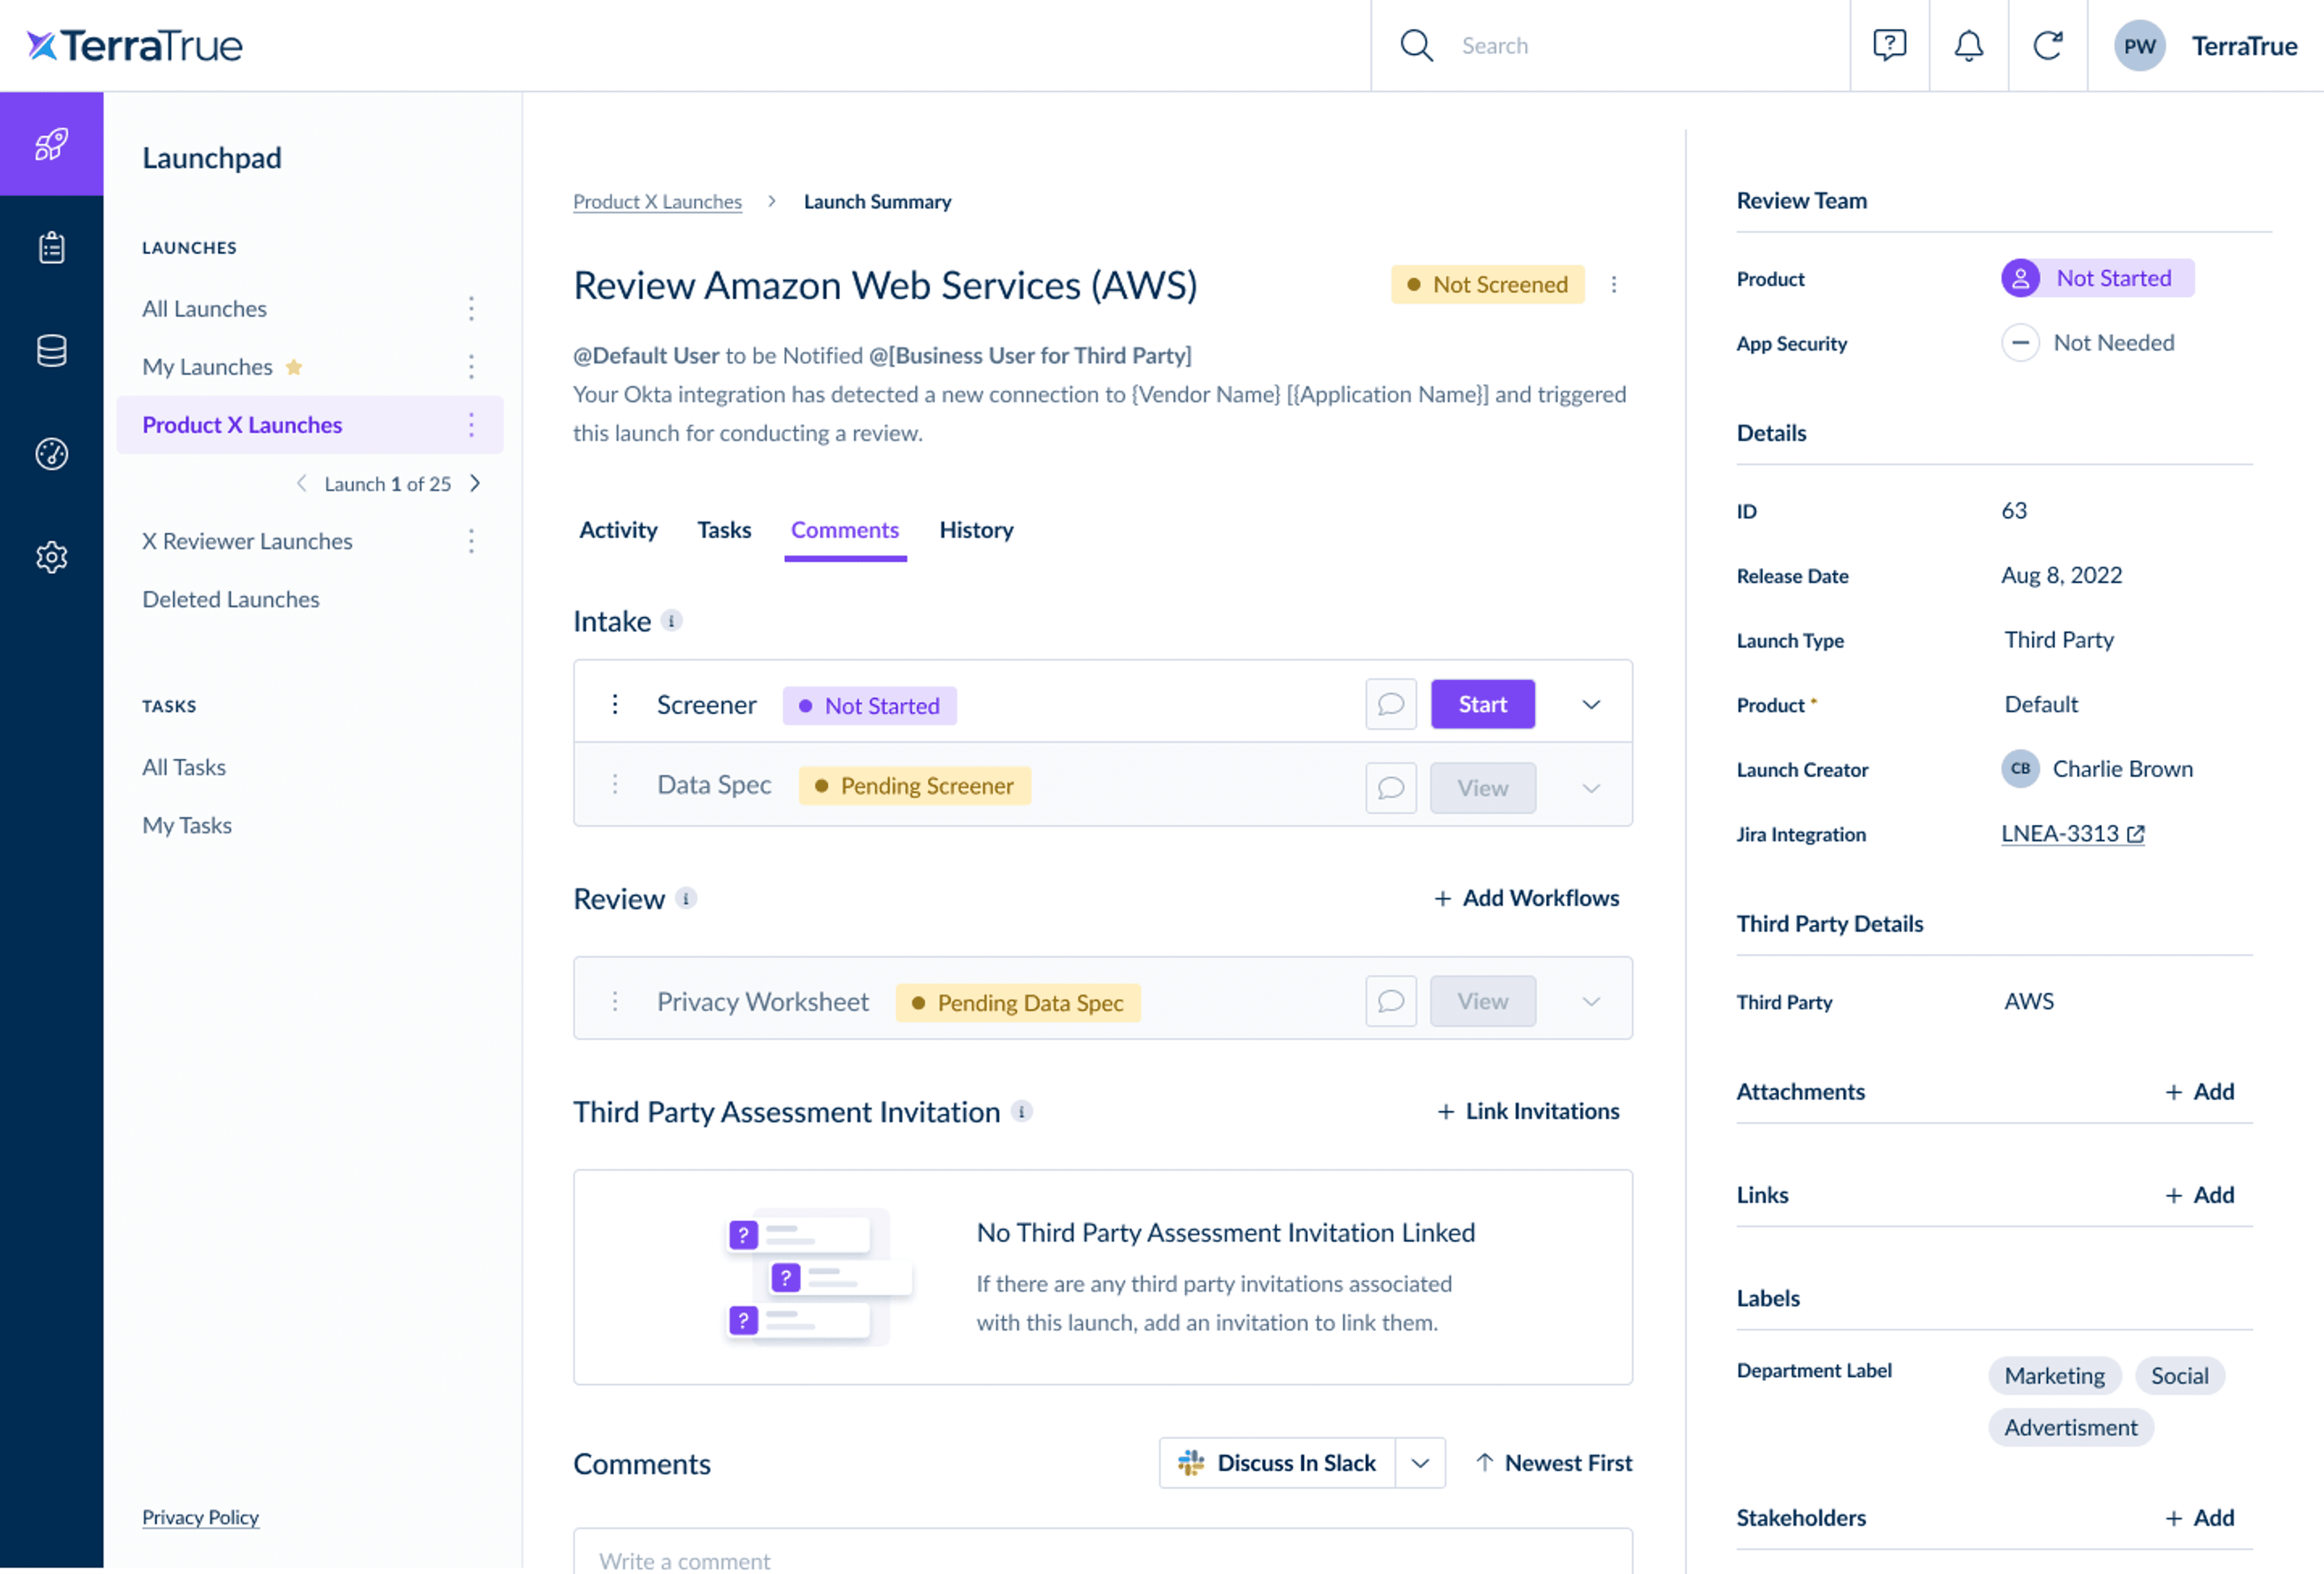Viewport: 2324px width, 1574px height.
Task: Add a link in Links section
Action: 2199,1195
